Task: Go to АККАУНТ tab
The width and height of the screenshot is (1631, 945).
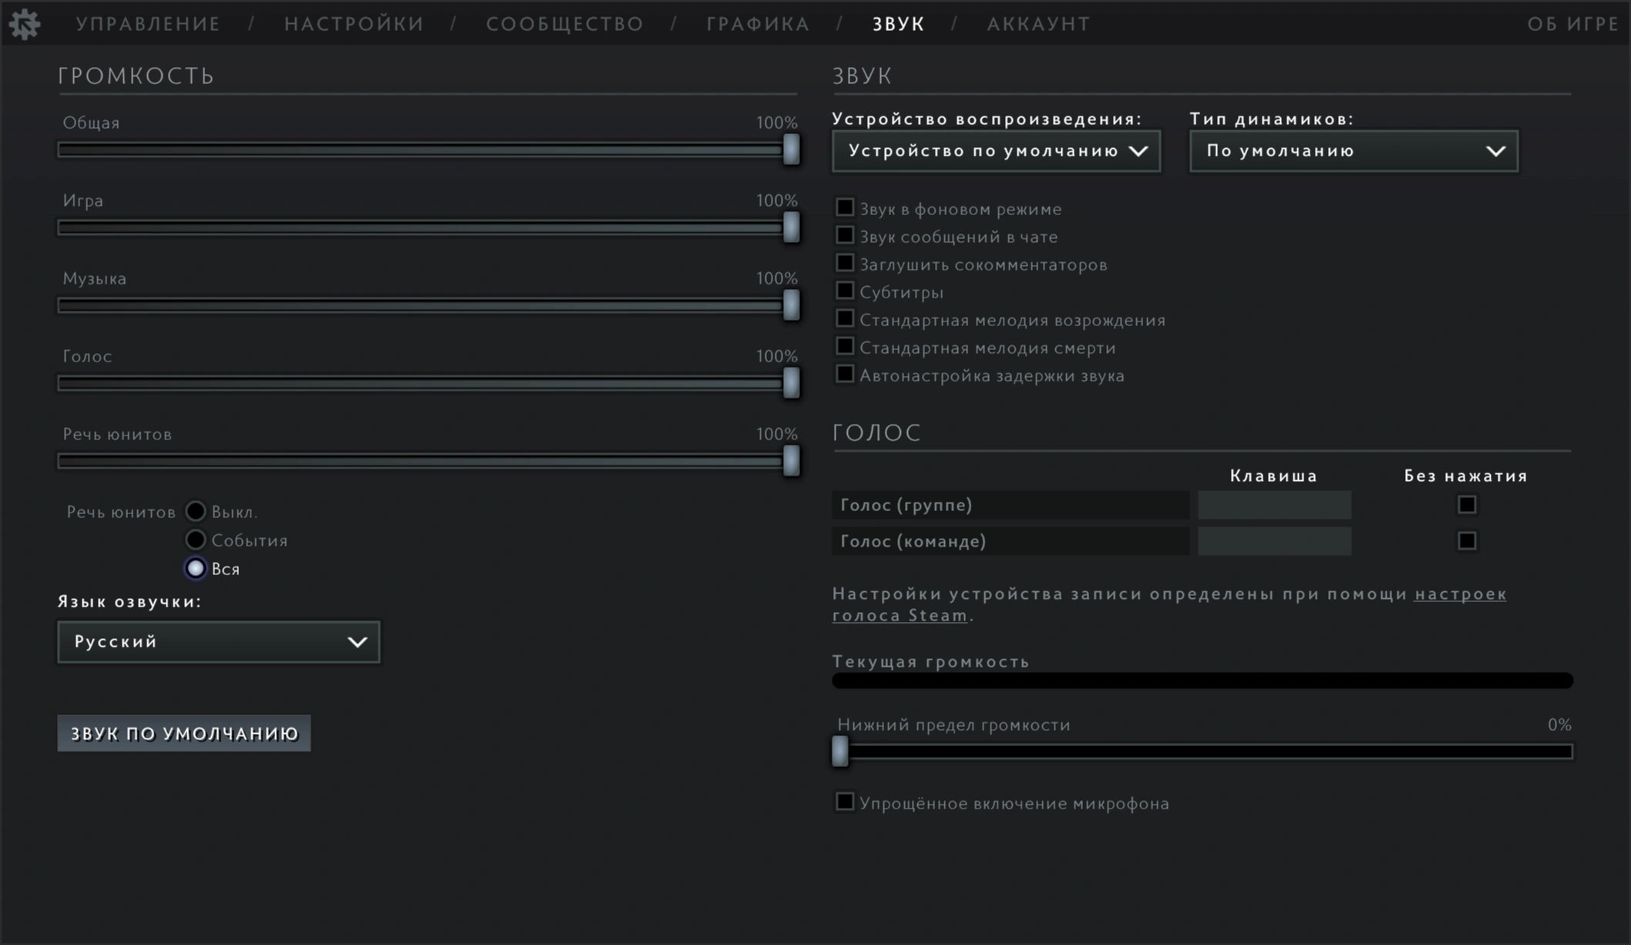Action: click(x=1038, y=24)
